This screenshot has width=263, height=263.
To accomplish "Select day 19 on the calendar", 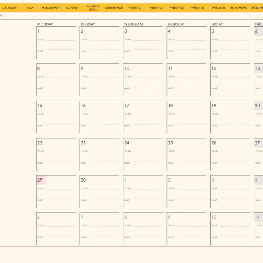I will (214, 106).
